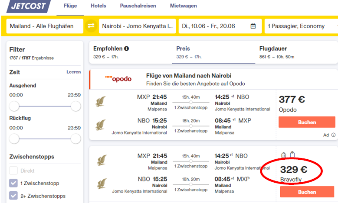Click airline logo of Opodo outbound MXP flight
338x203 pixels.
pos(101,101)
